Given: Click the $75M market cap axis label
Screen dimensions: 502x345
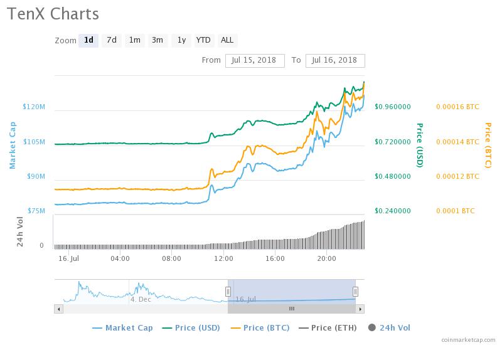Looking at the screenshot, I should point(36,211).
